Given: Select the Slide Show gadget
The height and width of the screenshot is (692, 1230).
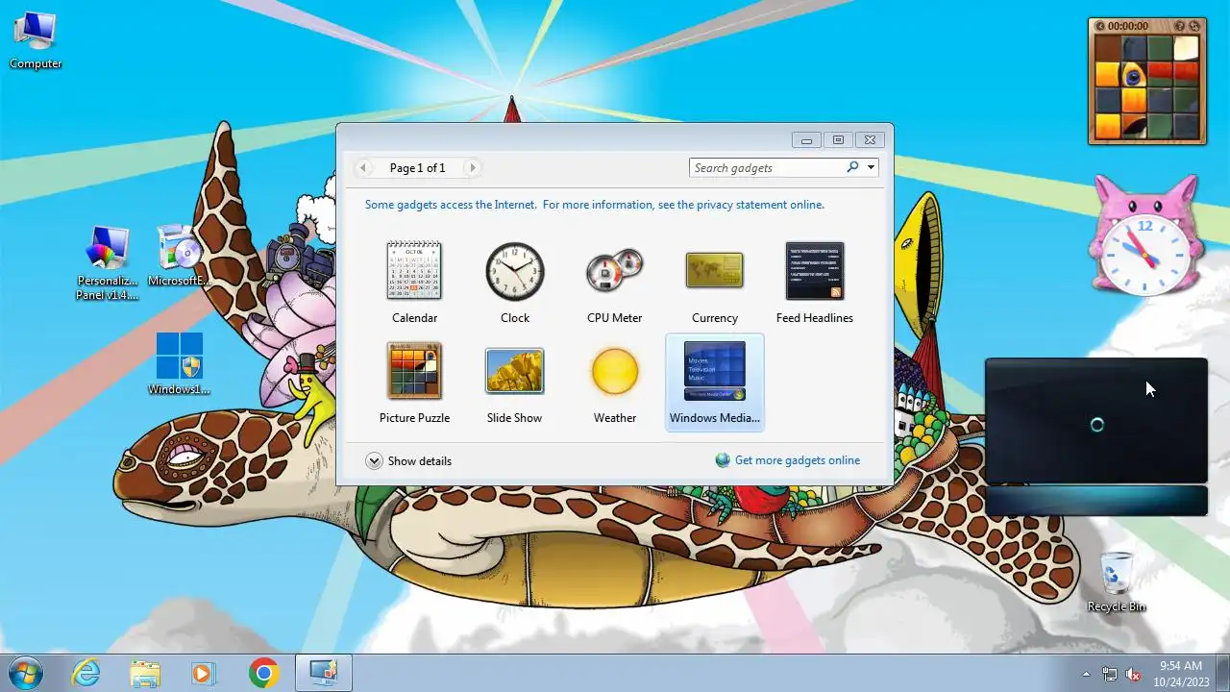Looking at the screenshot, I should [514, 383].
